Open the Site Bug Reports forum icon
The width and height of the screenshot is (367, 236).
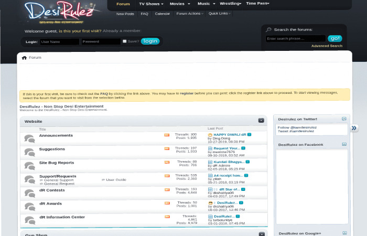pyautogui.click(x=30, y=166)
